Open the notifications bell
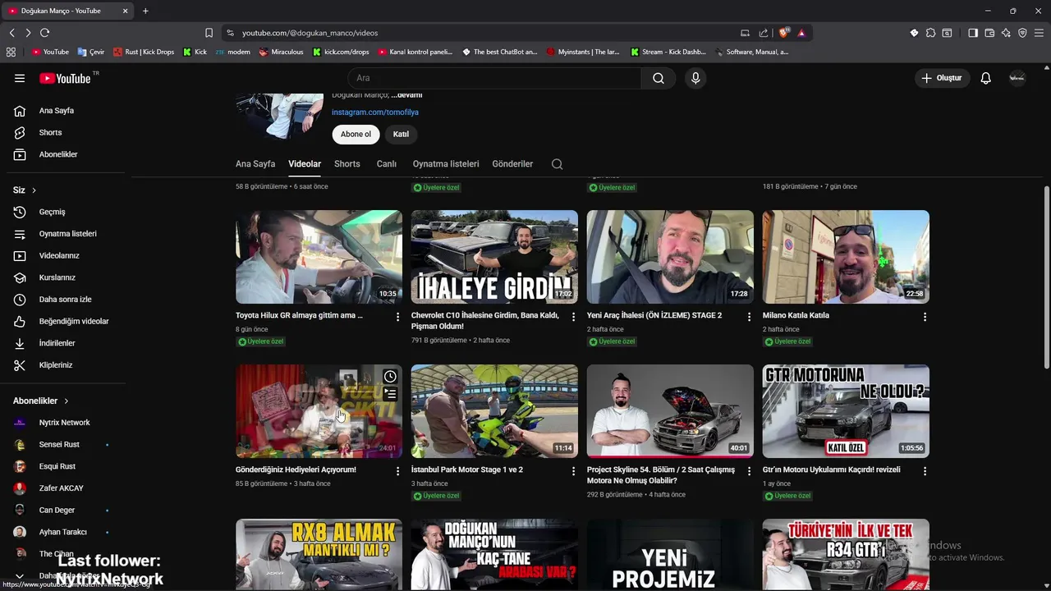 pyautogui.click(x=985, y=78)
